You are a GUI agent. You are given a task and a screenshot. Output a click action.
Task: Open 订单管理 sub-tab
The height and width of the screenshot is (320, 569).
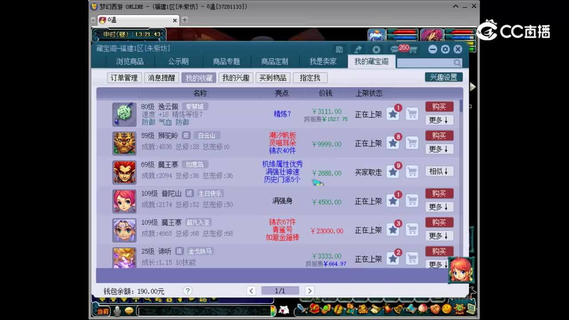tap(124, 78)
